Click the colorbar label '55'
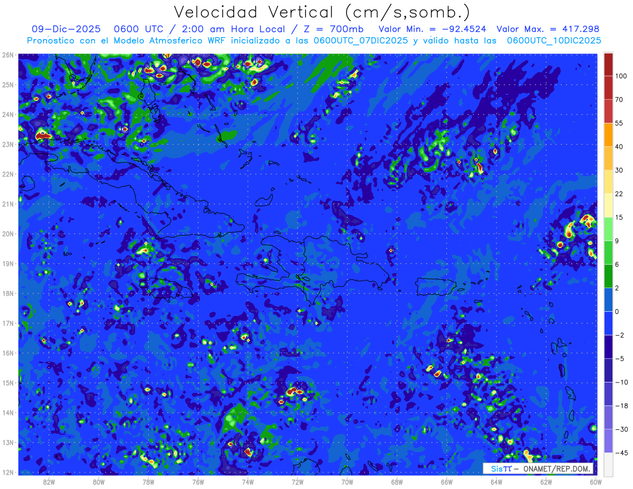Screen dimensions: 633x489 click(619, 122)
